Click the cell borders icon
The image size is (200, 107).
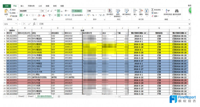click(x=33, y=15)
